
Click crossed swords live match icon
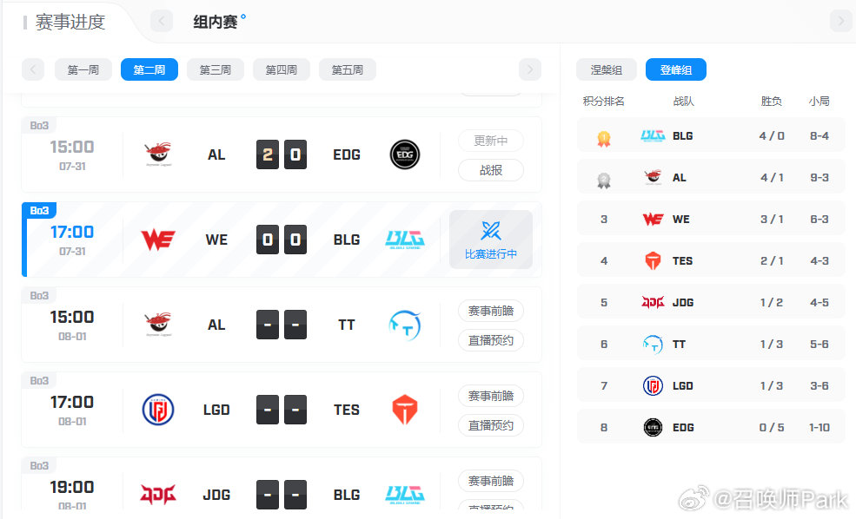tap(491, 230)
